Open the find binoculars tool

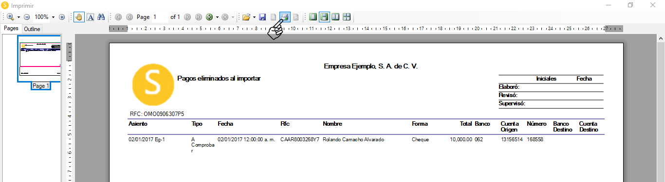click(x=101, y=17)
